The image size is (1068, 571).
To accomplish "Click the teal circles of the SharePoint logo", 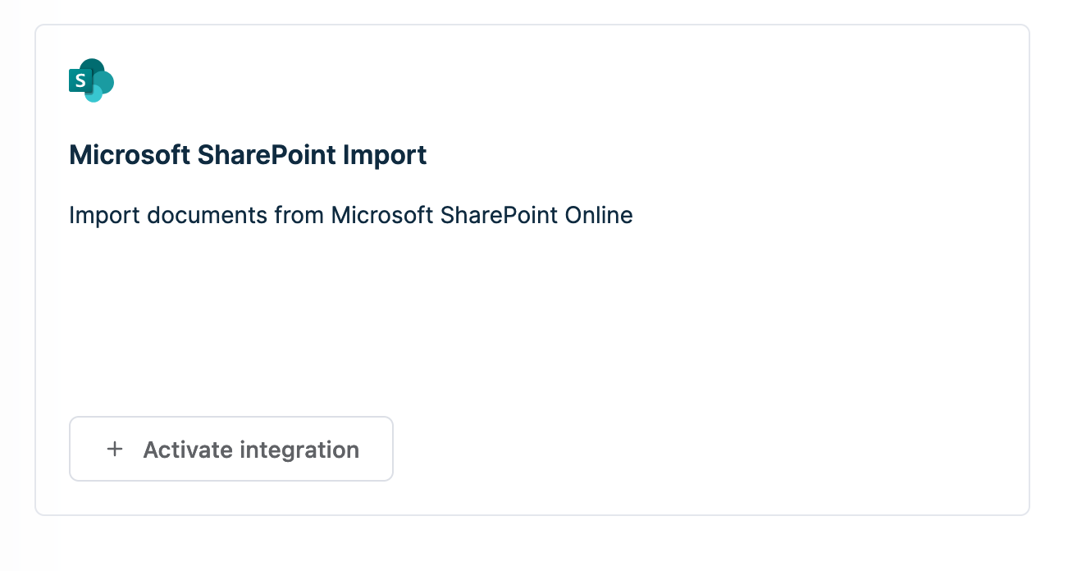I will click(99, 80).
